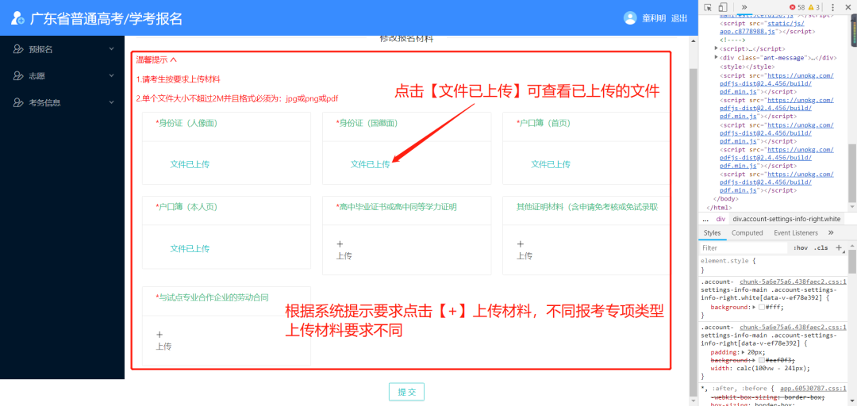Click the red error count icon
Screen dimensions: 857x406
(792, 7)
